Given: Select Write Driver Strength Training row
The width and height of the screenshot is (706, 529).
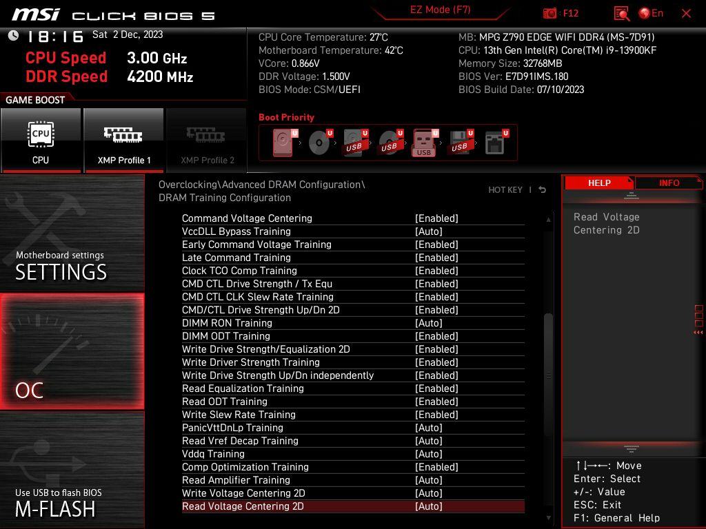Looking at the screenshot, I should (x=353, y=362).
